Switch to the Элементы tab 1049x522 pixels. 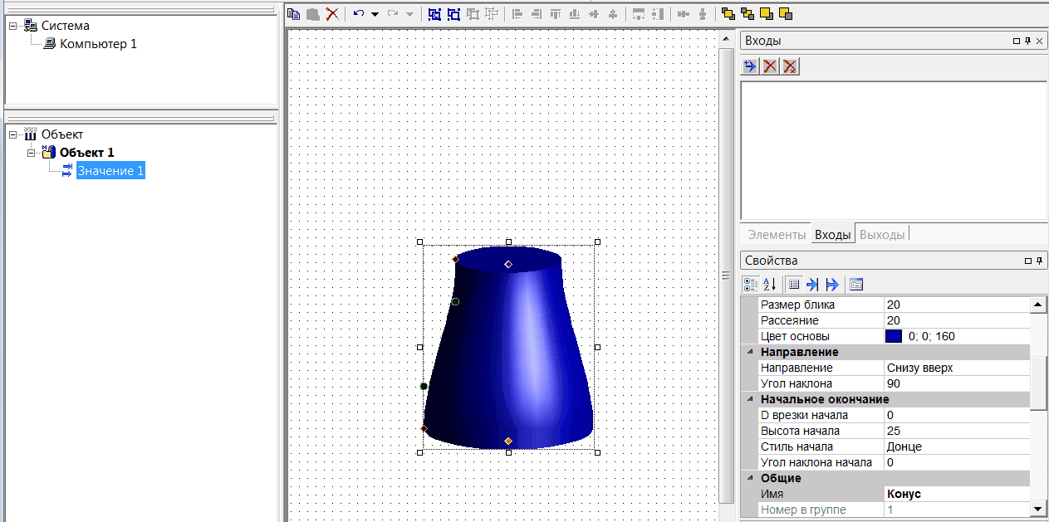[x=777, y=235]
